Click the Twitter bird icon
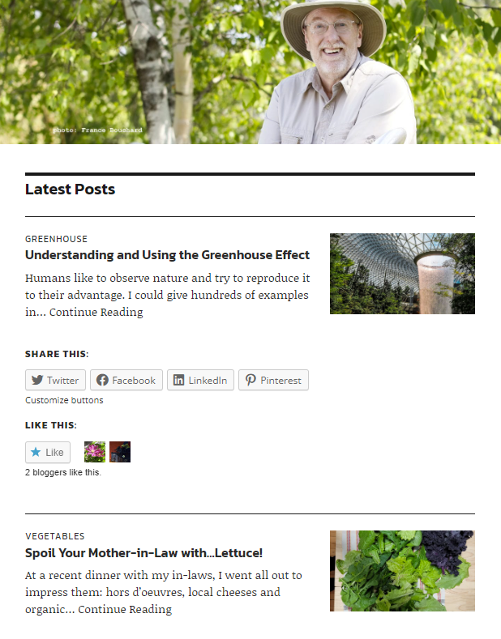This screenshot has height=639, width=501. (37, 380)
